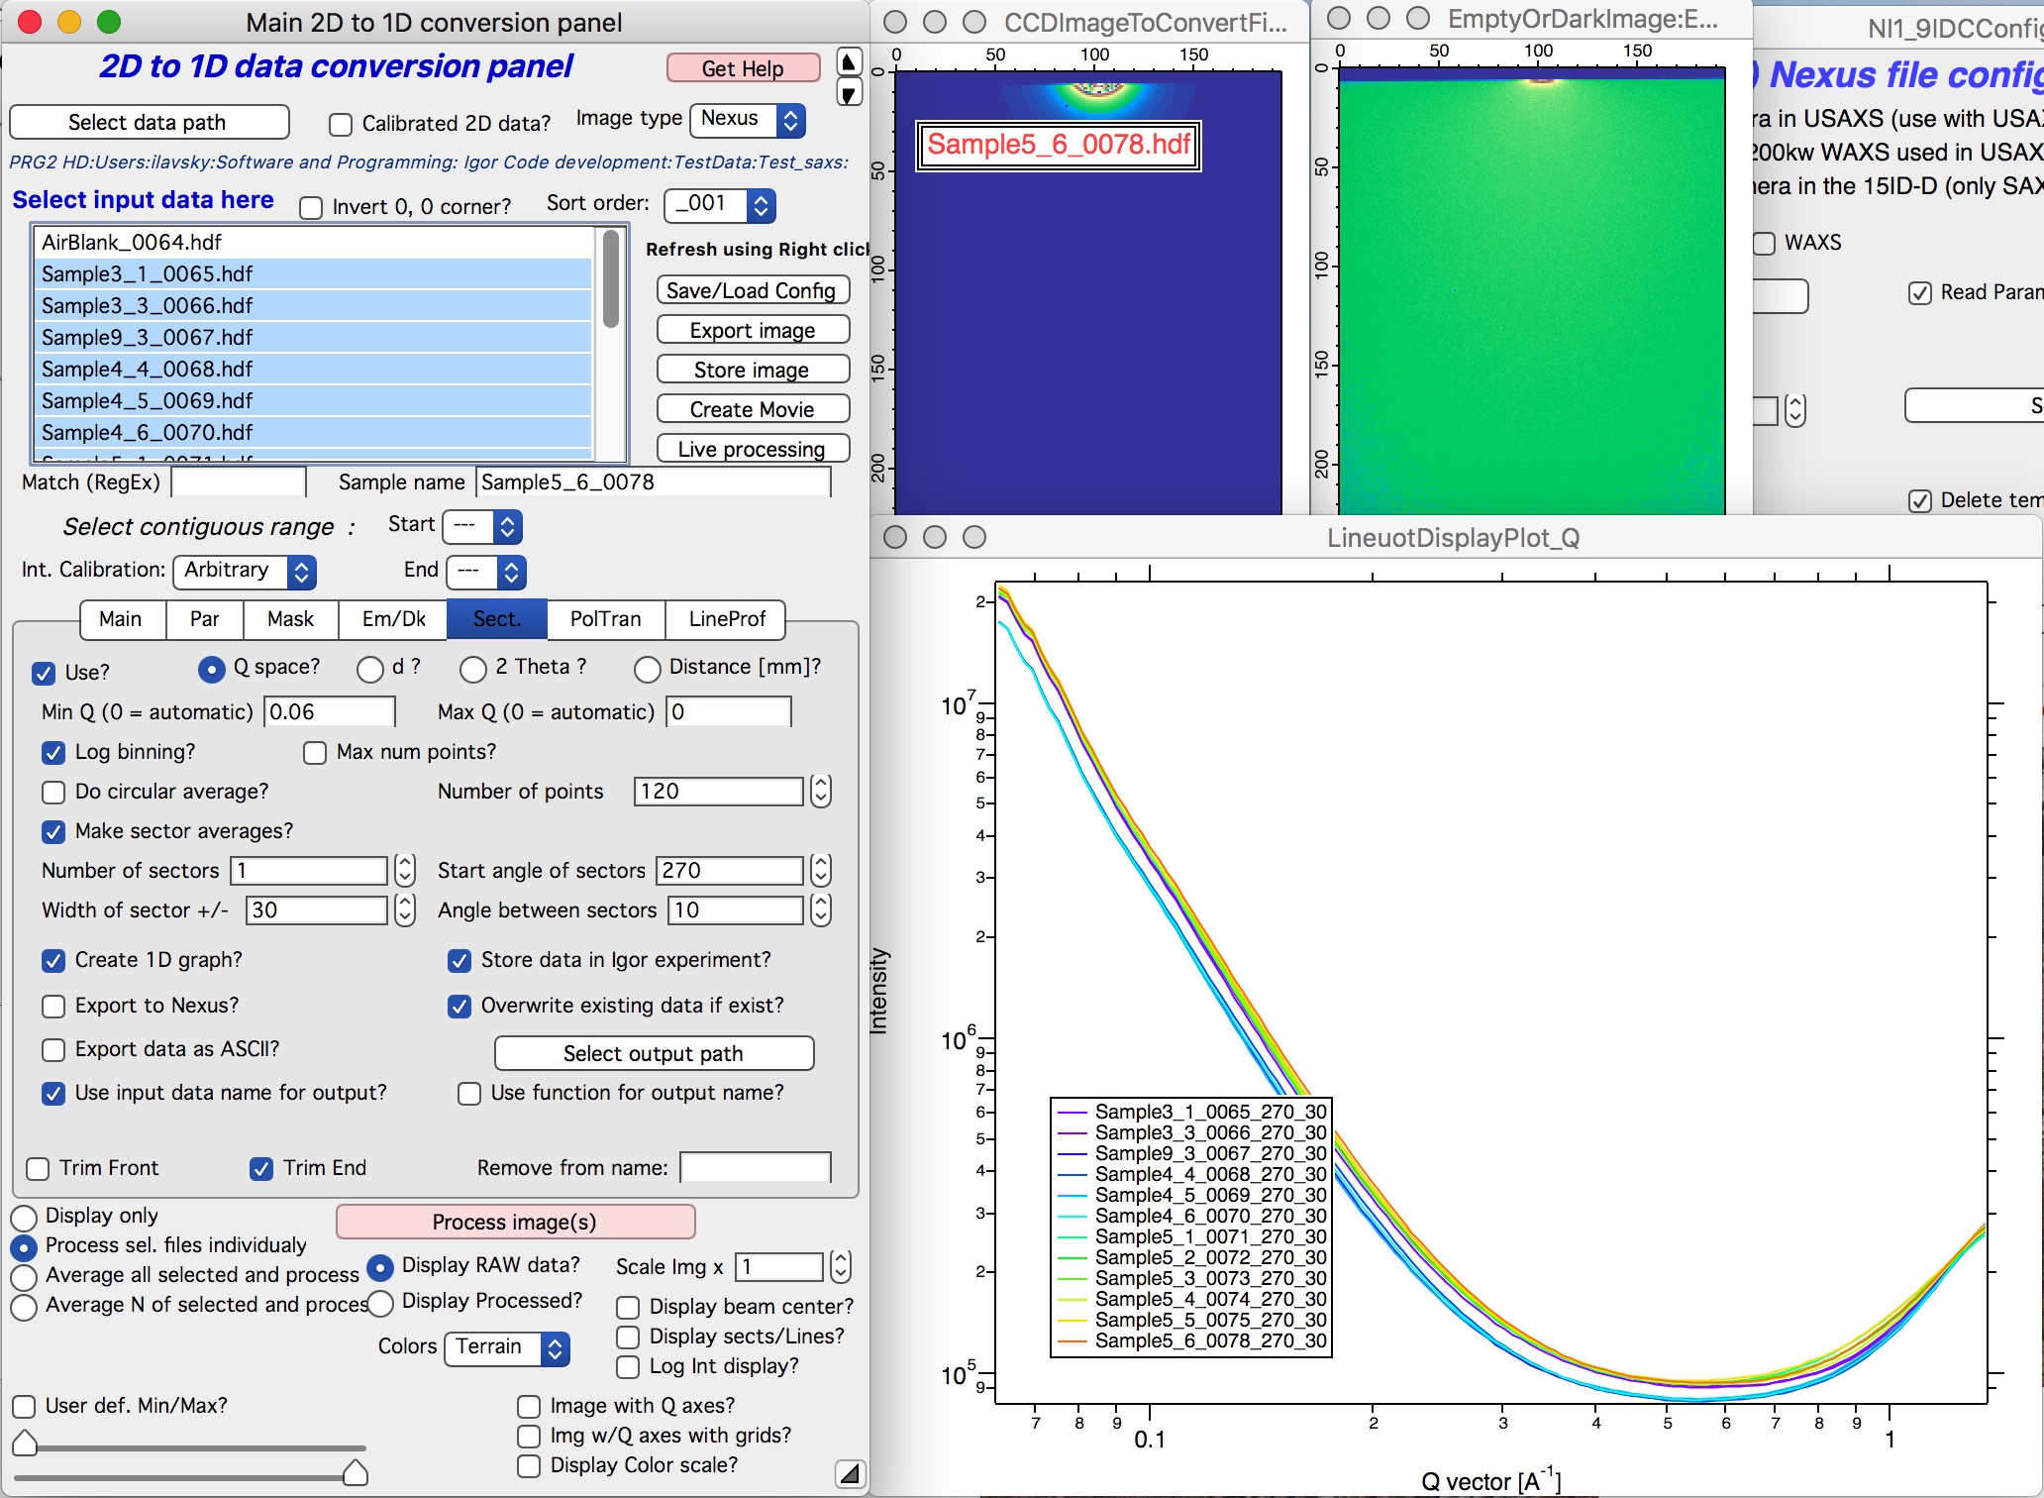The width and height of the screenshot is (2044, 1498).
Task: Select the Display only radio button
Action: tap(24, 1217)
